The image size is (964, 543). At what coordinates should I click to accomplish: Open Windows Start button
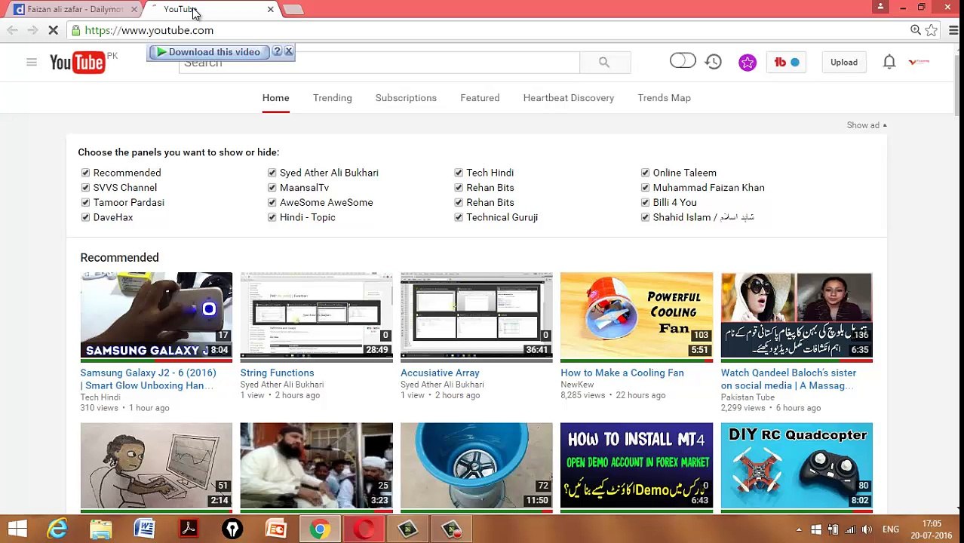[x=17, y=529]
